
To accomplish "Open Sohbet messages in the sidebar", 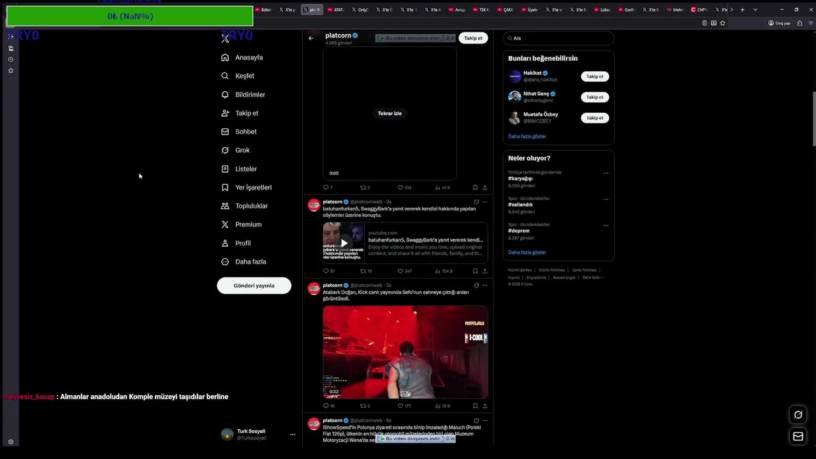I will [x=238, y=131].
